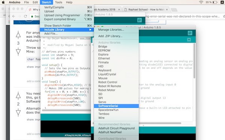225x140 pixels.
Task: Include the Robot Motor library
Action: [x=116, y=90]
